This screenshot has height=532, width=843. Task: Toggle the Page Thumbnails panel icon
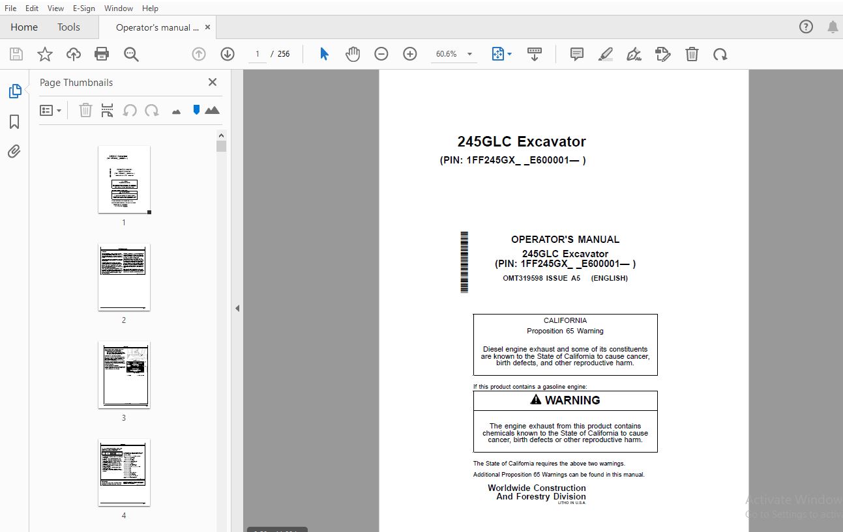pyautogui.click(x=14, y=91)
